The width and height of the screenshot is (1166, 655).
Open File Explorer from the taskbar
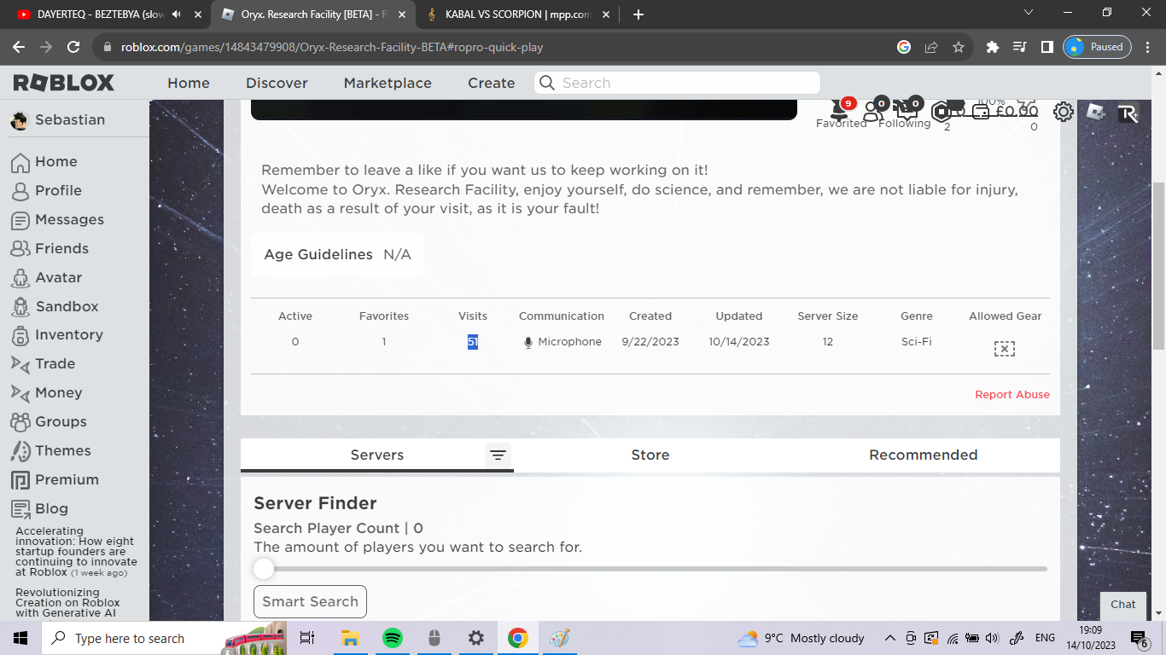pos(350,638)
